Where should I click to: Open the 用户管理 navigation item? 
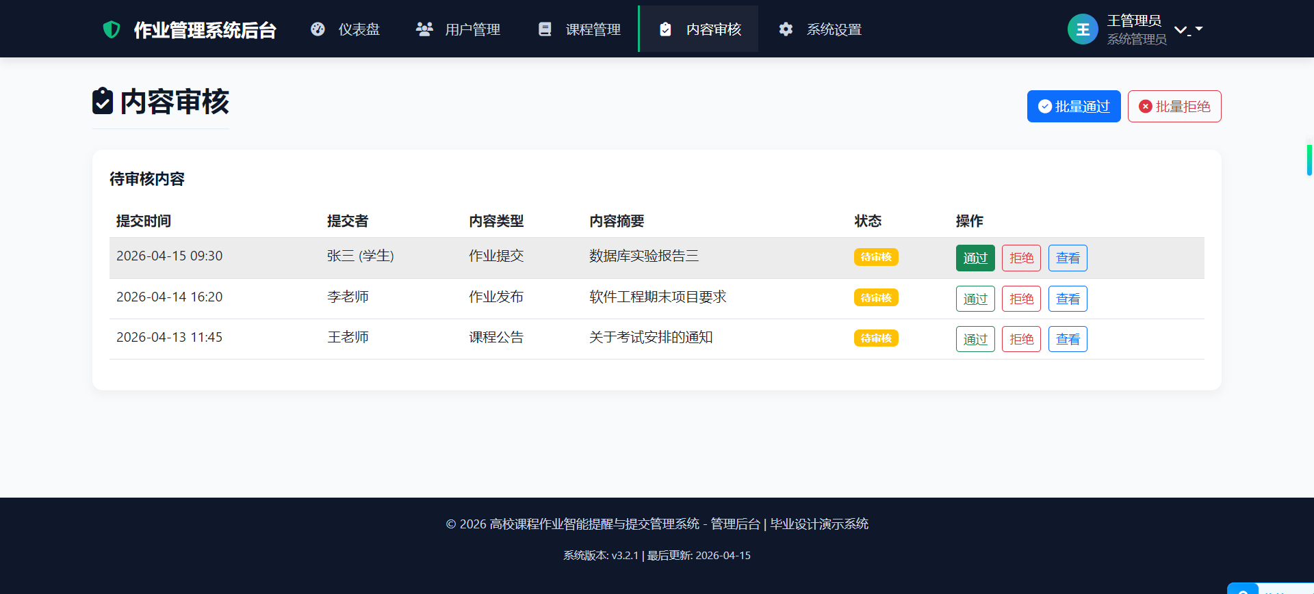point(459,29)
